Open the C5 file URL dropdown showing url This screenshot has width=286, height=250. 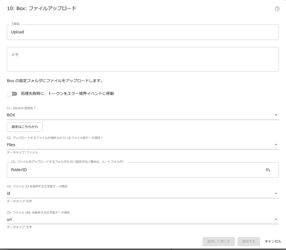pyautogui.click(x=143, y=220)
